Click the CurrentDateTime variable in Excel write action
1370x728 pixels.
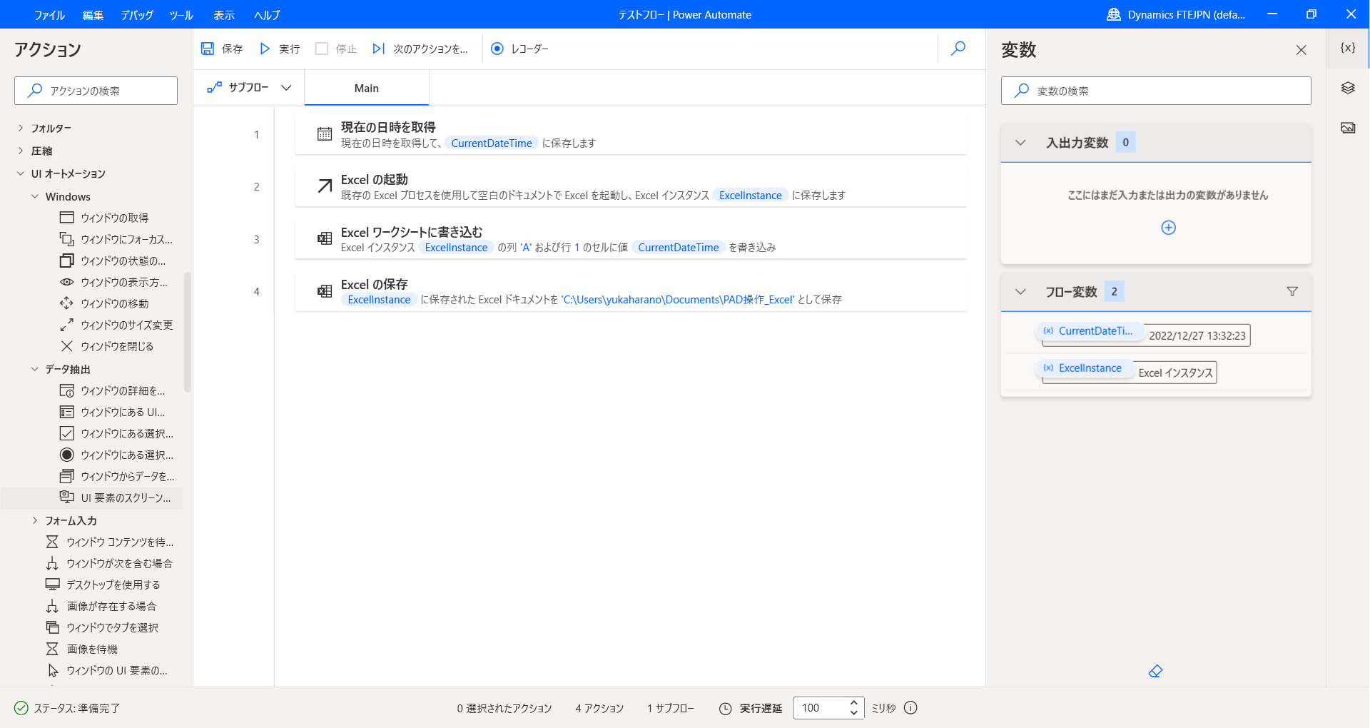click(678, 248)
